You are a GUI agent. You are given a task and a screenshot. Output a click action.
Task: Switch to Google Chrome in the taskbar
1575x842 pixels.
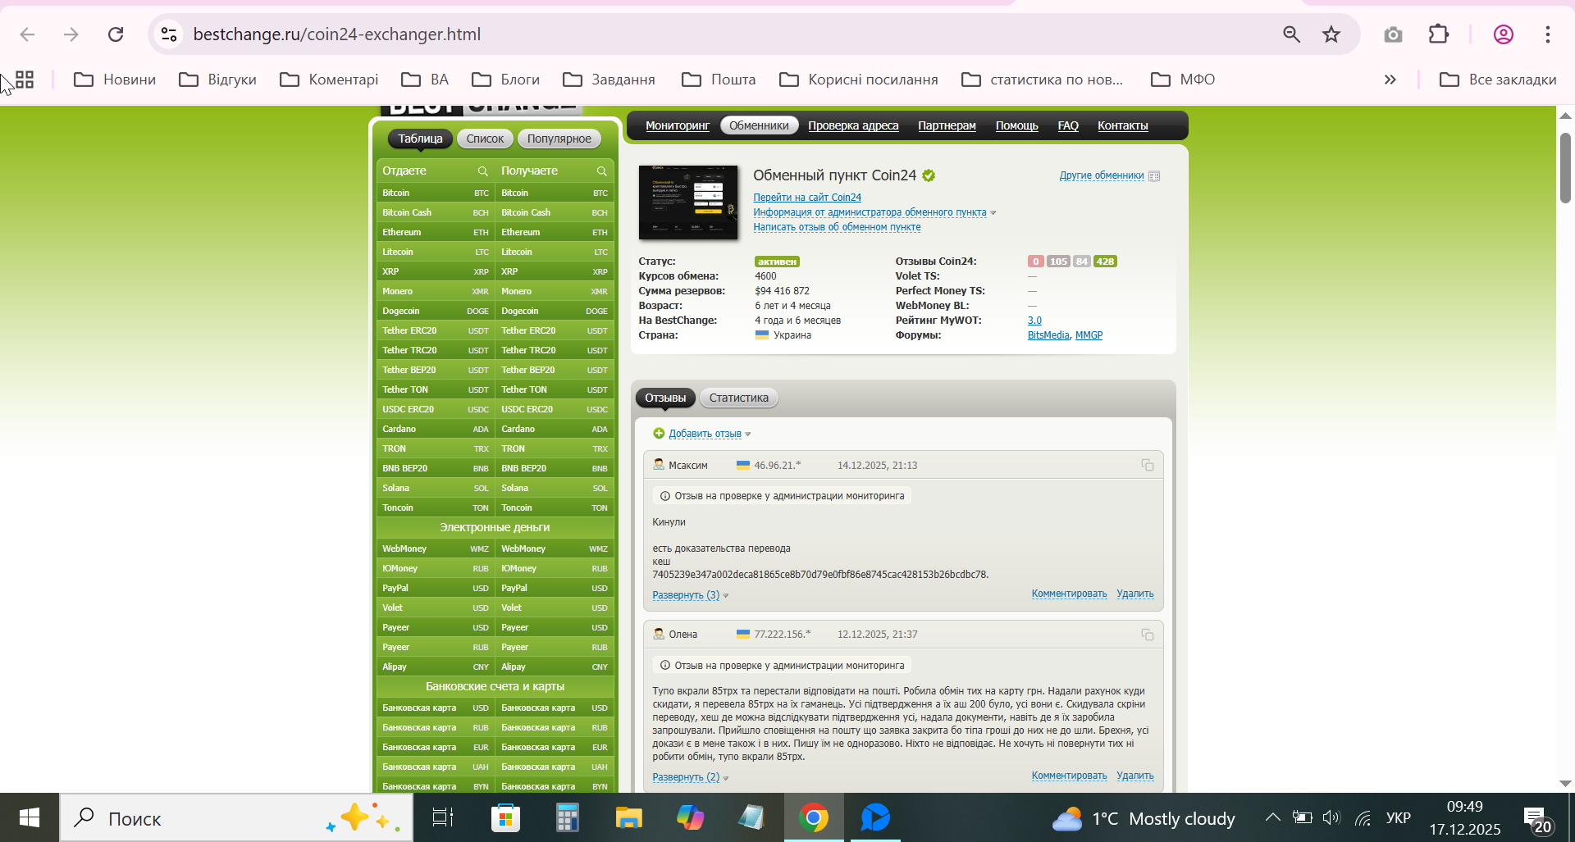pos(814,817)
